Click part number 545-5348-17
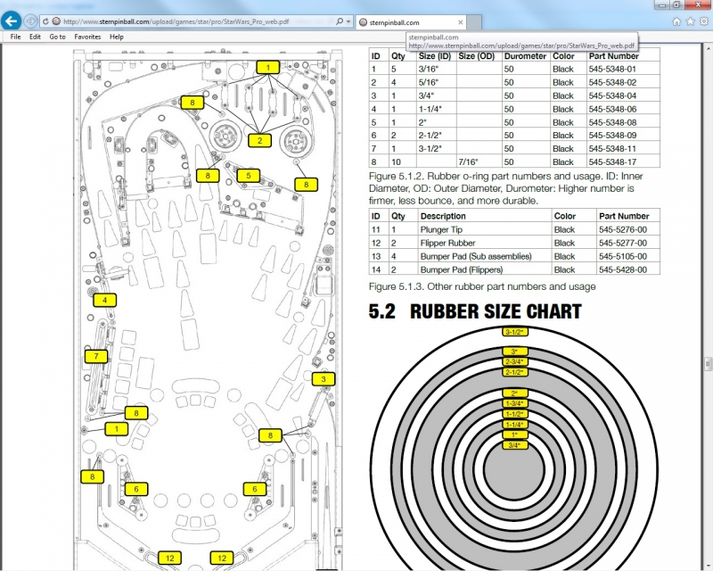 tap(612, 161)
